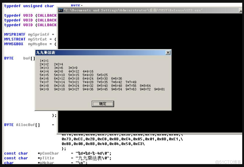
Task: Click the "九九乘法表\0" string literal
Action: 92,158
